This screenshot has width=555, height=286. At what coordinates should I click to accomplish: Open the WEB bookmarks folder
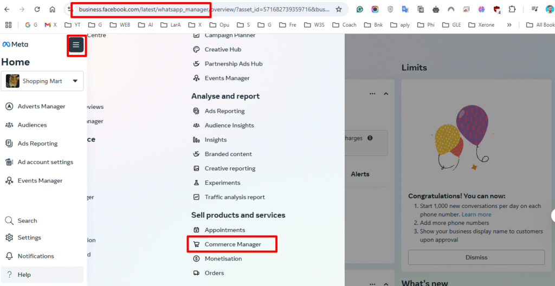(120, 25)
